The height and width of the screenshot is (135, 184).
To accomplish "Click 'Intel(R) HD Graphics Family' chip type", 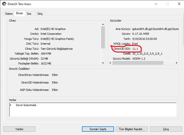I will pyautogui.click(x=57, y=39).
